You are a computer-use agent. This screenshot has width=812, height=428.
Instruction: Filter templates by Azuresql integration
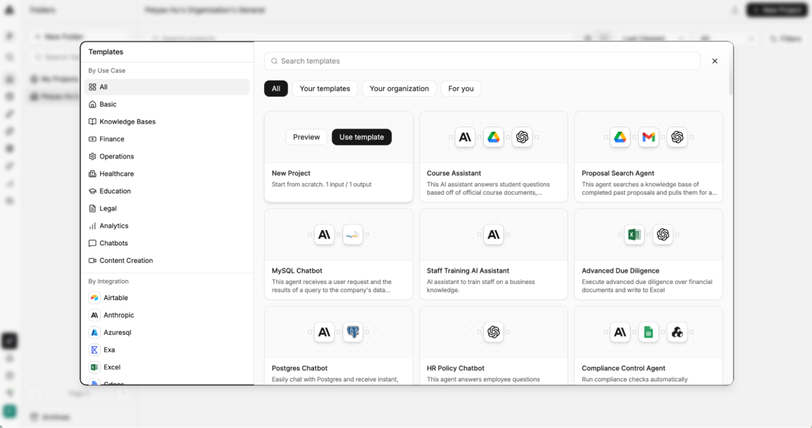166,333
